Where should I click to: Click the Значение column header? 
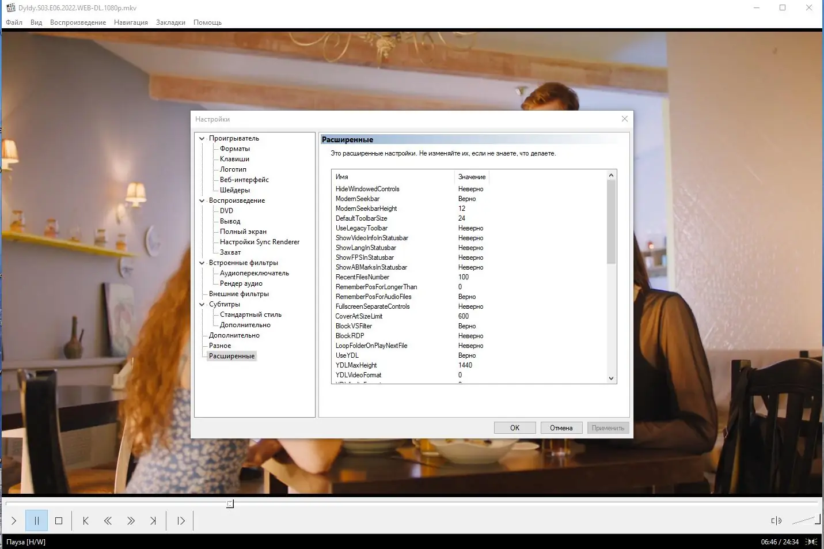pos(472,177)
